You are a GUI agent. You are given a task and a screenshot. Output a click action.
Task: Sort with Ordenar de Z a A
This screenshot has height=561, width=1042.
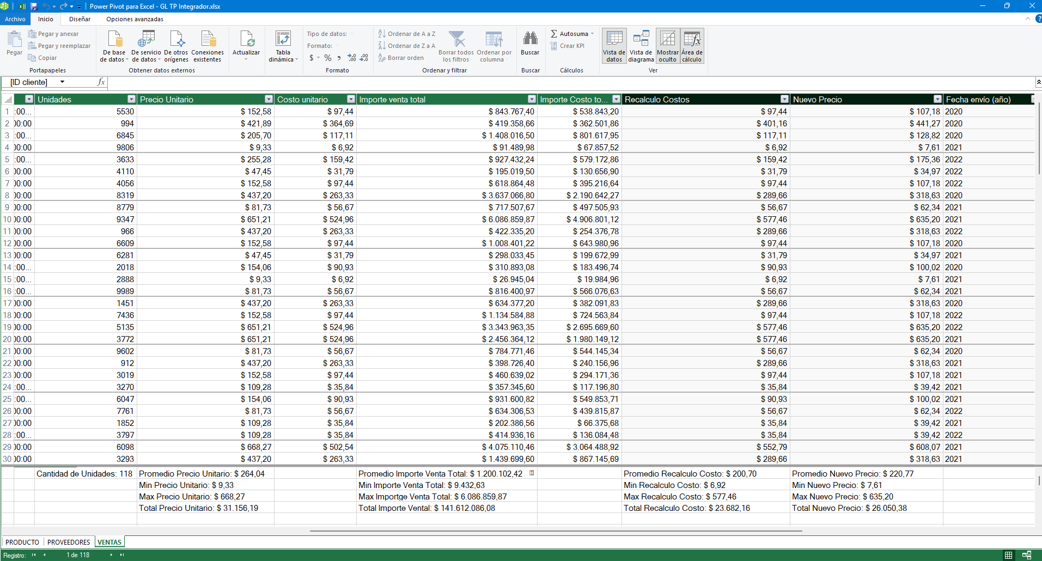tap(407, 46)
